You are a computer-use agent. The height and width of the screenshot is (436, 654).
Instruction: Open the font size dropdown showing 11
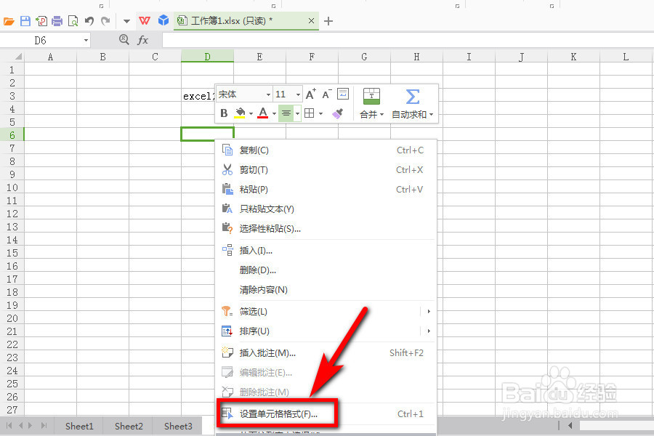point(283,94)
